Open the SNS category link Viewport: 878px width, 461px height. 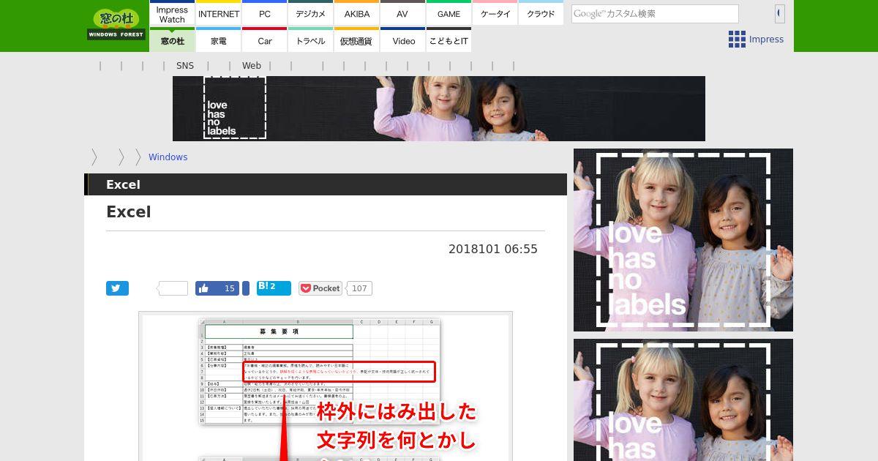[185, 66]
